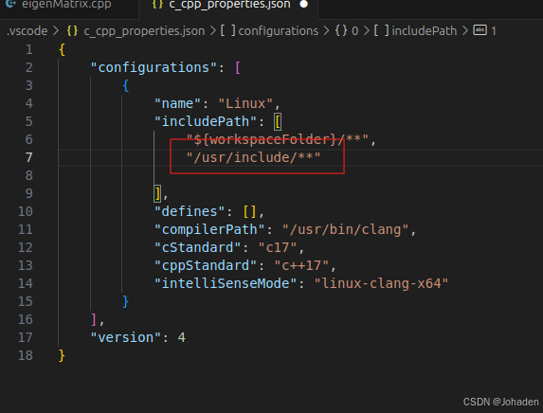Viewport: 543px width, 413px height.
Task: Click line number 11 in gutter
Action: click(x=26, y=229)
